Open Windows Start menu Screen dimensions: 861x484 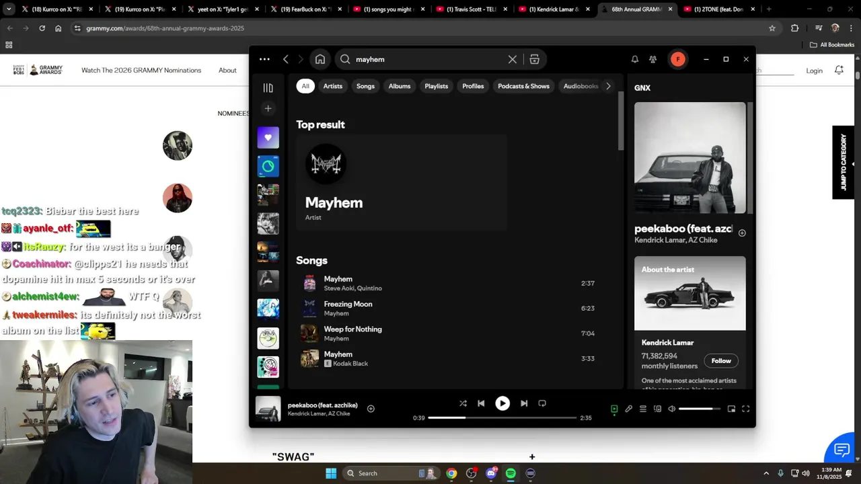tap(331, 473)
